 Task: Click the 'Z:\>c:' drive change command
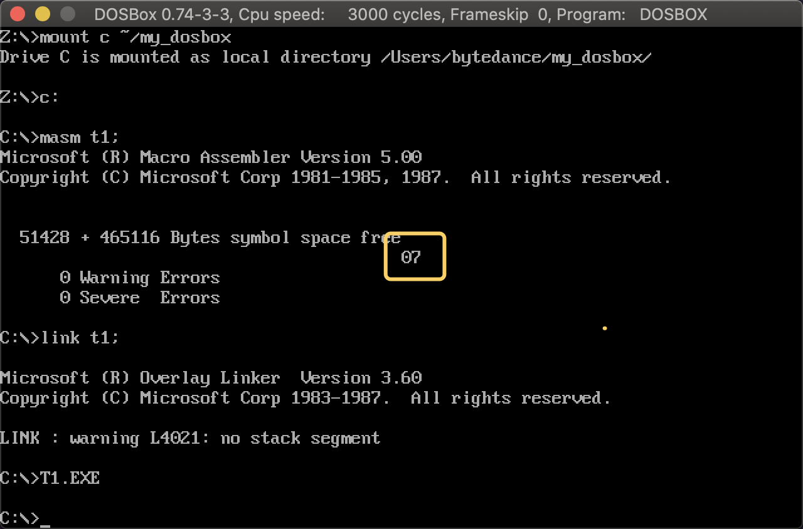29,97
